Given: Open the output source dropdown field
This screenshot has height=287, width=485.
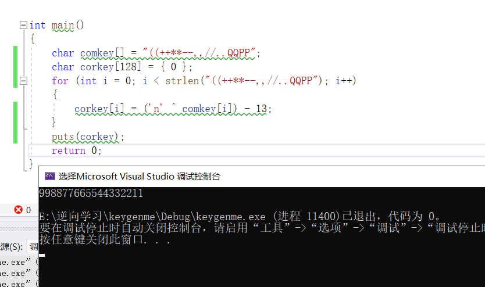Looking at the screenshot, I should (x=33, y=246).
